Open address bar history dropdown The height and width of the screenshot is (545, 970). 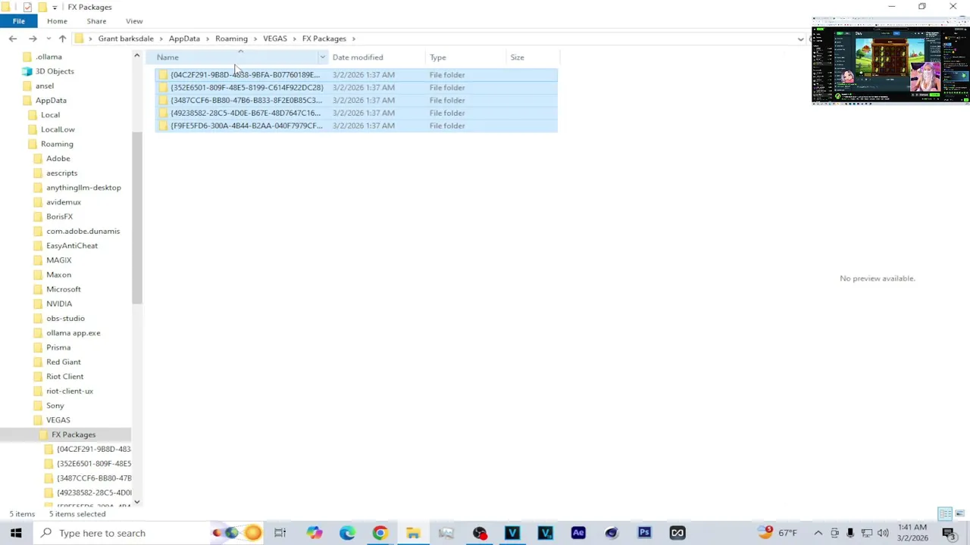[x=800, y=39]
